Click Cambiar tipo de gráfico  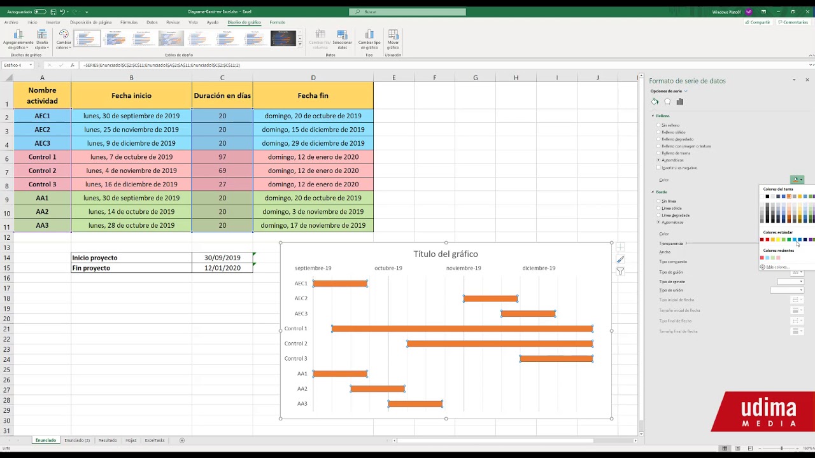(369, 39)
